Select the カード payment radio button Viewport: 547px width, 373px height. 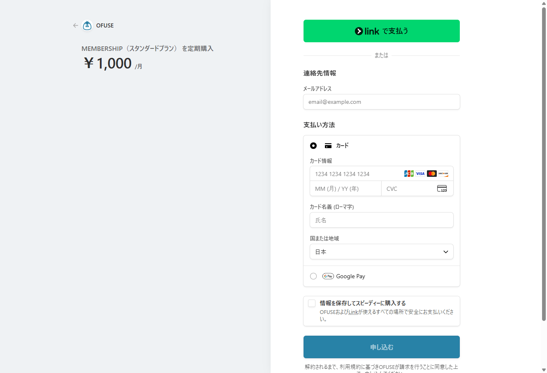(x=313, y=146)
